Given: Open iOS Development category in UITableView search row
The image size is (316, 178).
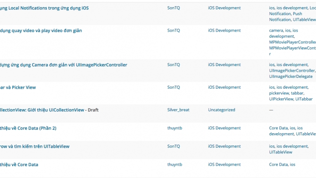Looking at the screenshot, I should 225,146.
